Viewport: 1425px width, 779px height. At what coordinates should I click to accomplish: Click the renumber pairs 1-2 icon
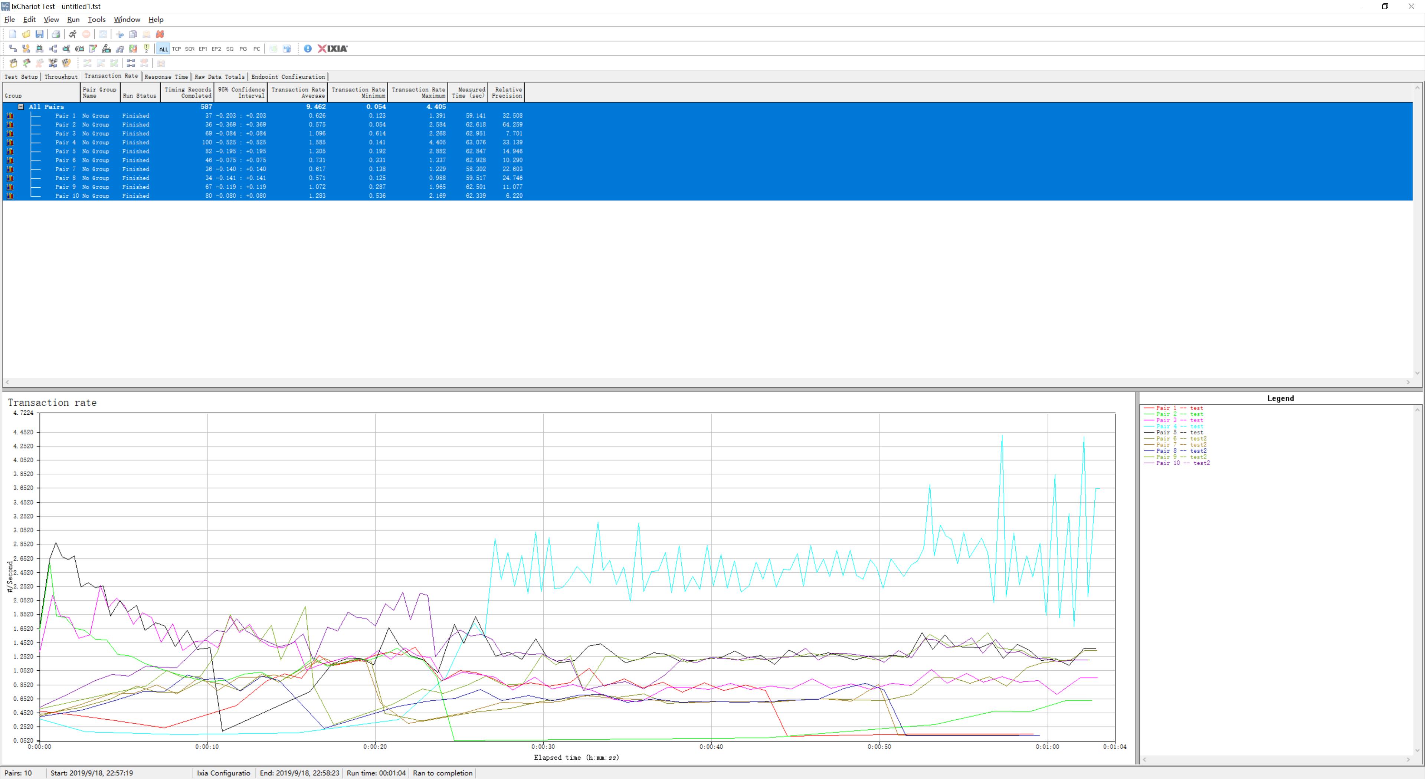147,49
